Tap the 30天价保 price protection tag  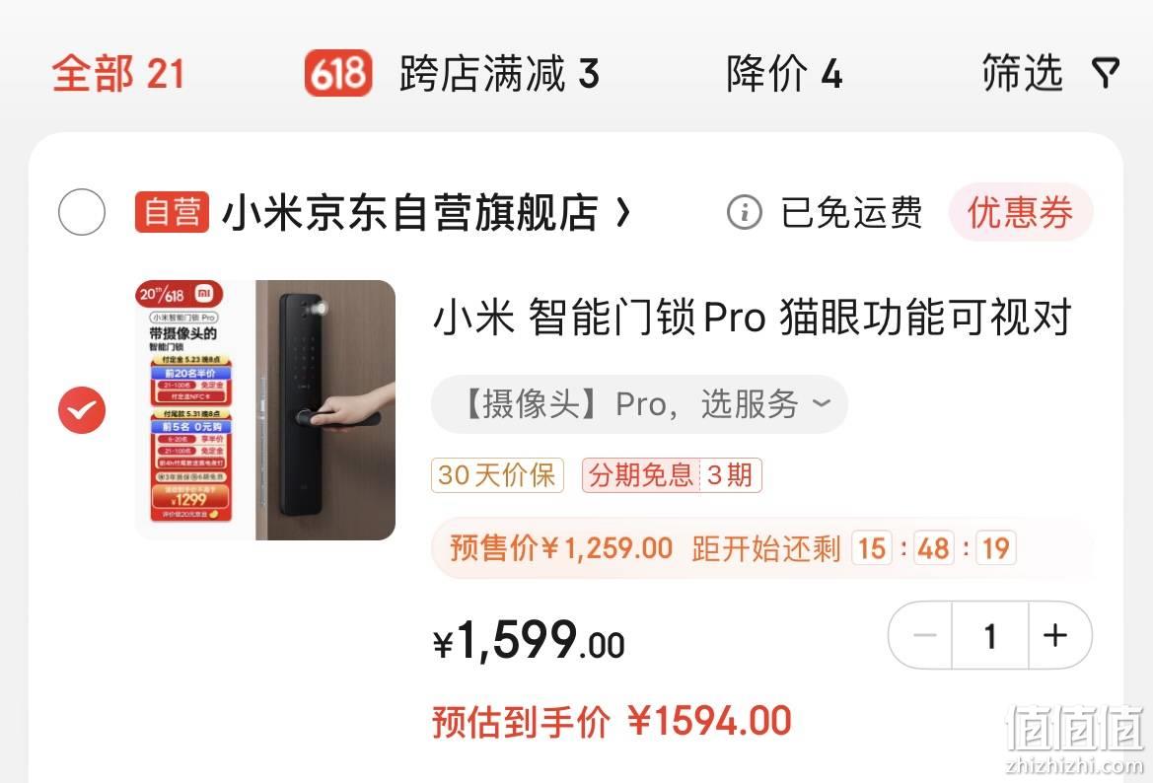click(x=497, y=475)
